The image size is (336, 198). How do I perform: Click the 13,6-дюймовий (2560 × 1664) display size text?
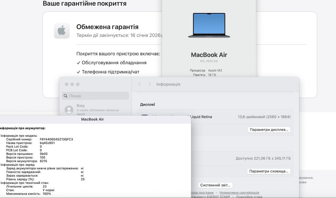pyautogui.click(x=264, y=117)
